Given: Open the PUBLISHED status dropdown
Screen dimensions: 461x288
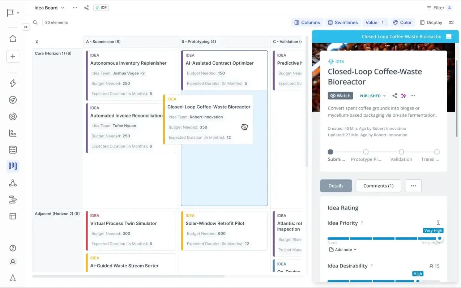Looking at the screenshot, I should point(372,95).
